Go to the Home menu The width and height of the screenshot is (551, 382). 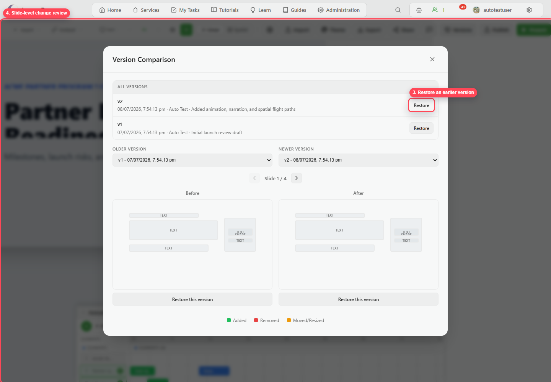110,10
